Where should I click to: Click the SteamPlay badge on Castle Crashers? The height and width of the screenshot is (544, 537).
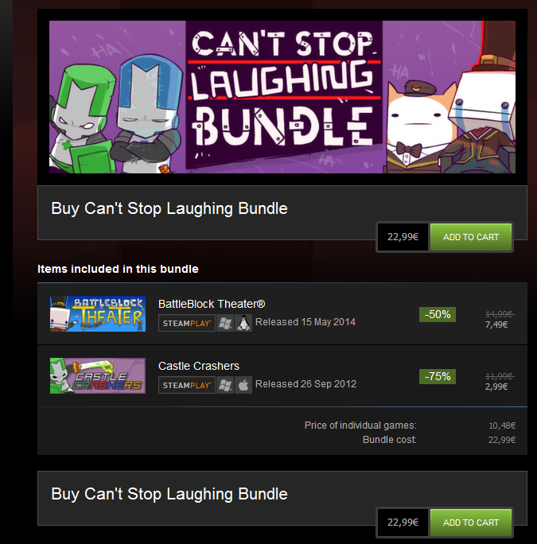(187, 385)
